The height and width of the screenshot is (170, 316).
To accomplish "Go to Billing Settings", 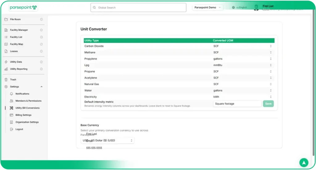I will [23, 115].
